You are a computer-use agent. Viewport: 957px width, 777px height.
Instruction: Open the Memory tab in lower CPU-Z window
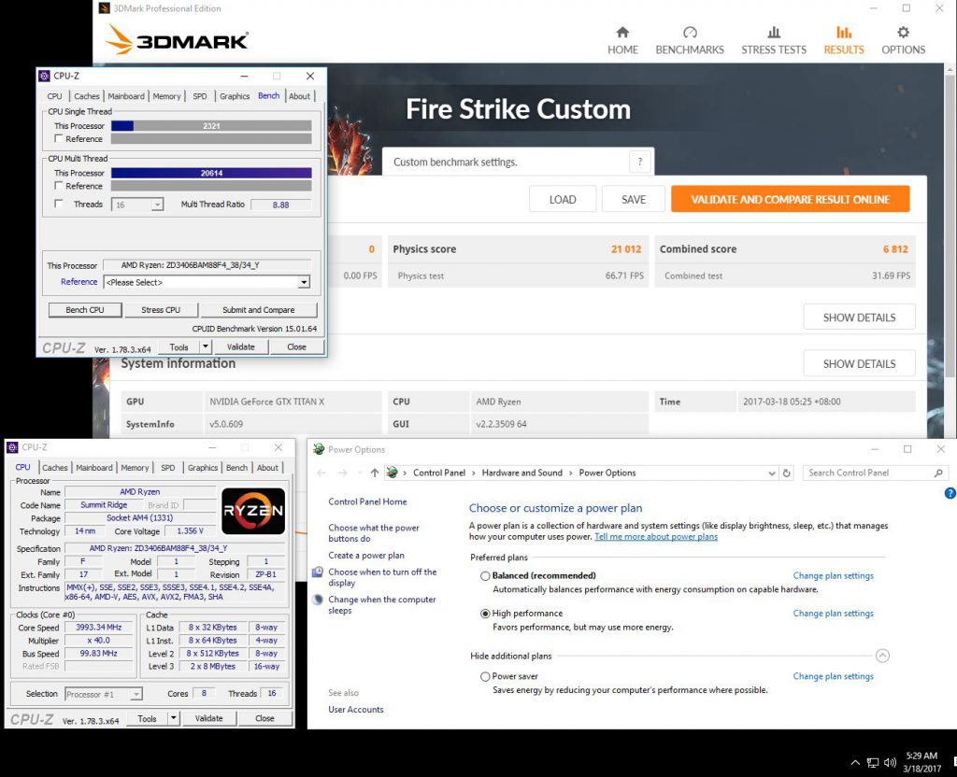(x=135, y=468)
